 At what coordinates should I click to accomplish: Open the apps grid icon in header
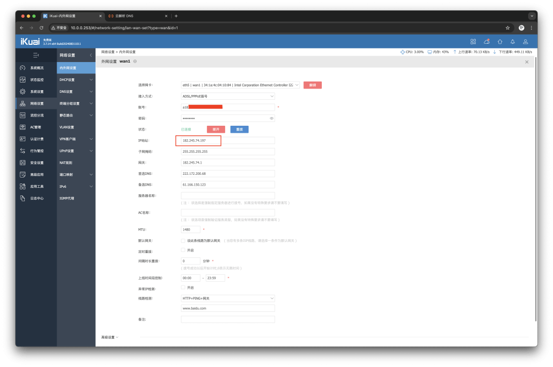click(x=473, y=42)
